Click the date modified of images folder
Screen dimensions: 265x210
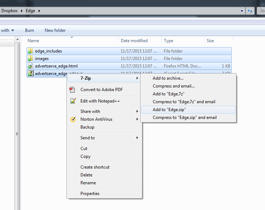click(x=138, y=59)
